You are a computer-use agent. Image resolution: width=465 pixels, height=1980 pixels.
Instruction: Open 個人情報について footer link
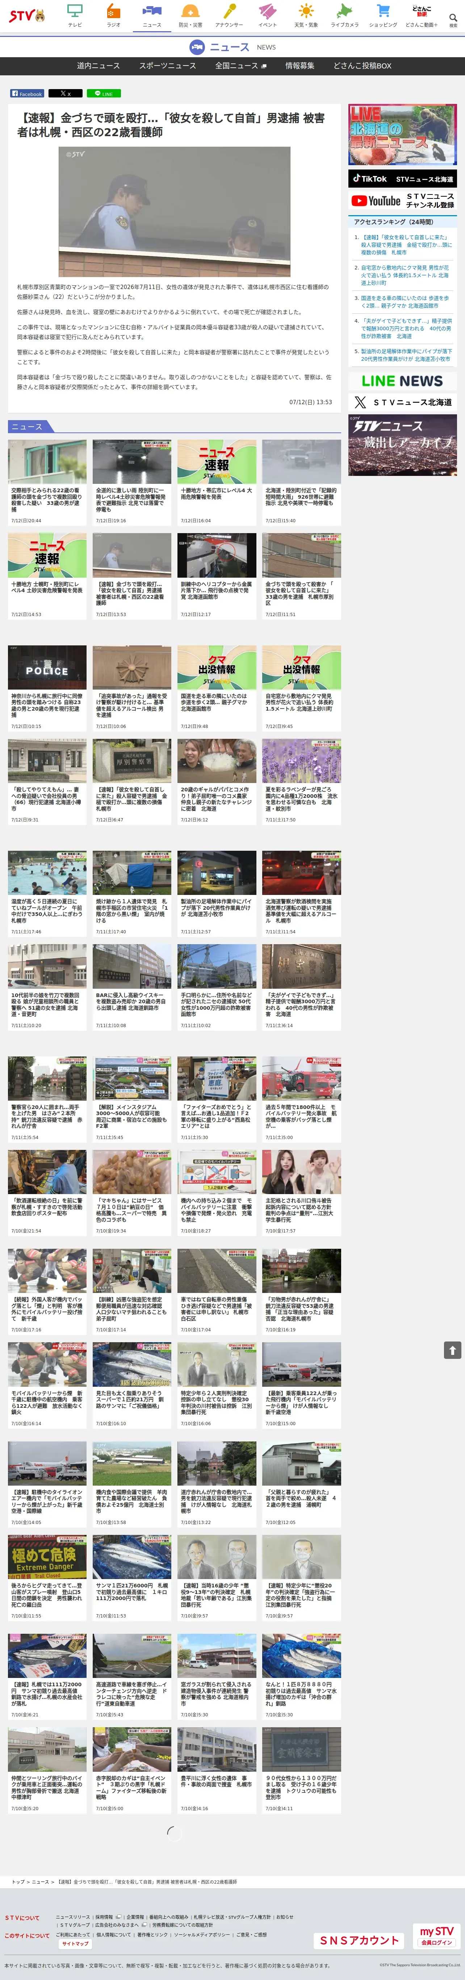point(114,1934)
